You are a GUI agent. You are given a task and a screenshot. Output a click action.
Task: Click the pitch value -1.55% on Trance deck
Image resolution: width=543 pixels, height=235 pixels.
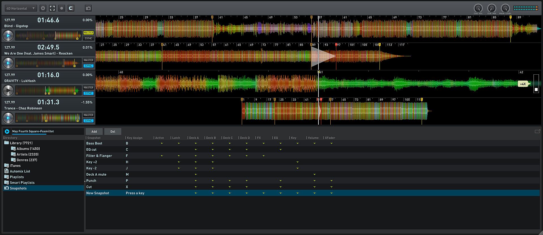point(87,102)
